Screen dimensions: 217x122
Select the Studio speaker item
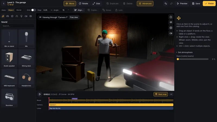(x=9, y=58)
